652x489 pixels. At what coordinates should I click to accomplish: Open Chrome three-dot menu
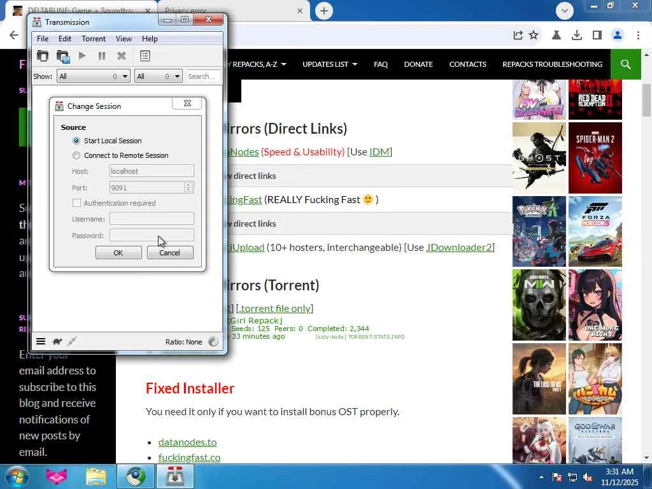point(638,36)
